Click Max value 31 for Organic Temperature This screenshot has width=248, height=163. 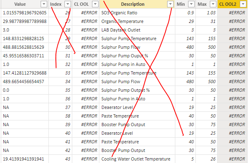click(213, 21)
